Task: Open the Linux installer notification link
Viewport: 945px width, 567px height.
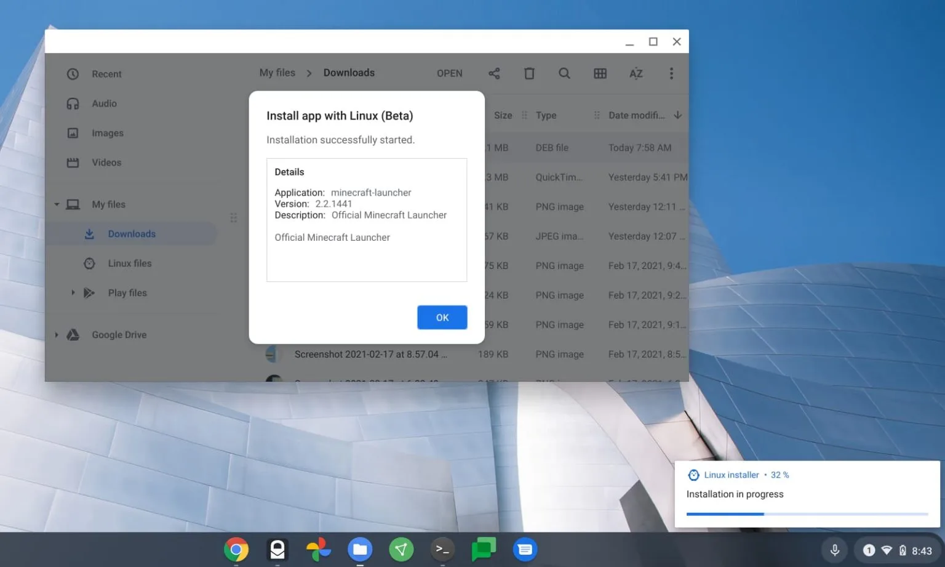Action: tap(732, 475)
